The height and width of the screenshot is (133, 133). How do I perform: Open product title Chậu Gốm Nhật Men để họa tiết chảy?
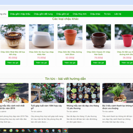pos(13,53)
